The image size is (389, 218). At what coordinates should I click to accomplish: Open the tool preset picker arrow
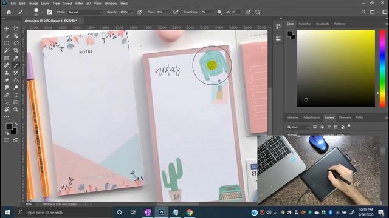[27, 12]
